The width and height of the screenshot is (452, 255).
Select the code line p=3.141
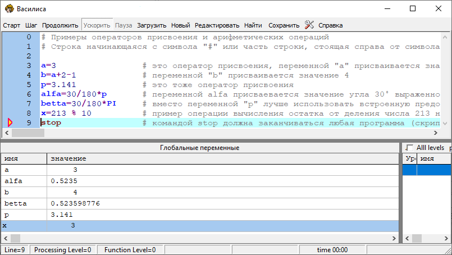tap(58, 84)
